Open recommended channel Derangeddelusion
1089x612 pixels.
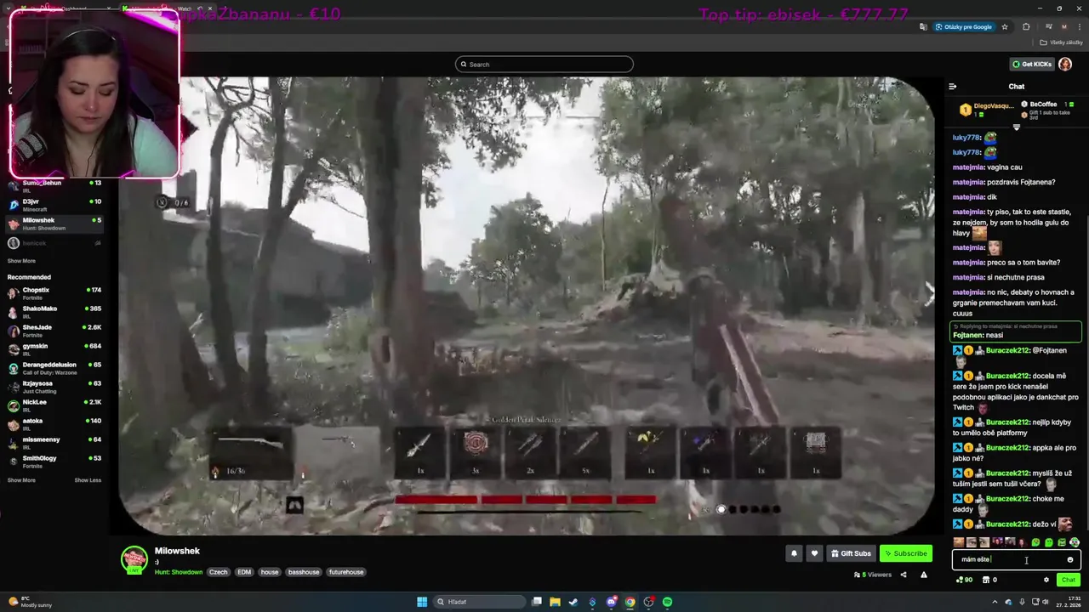click(54, 368)
